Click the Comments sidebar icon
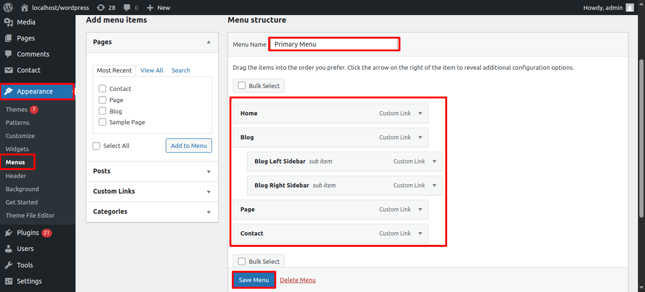This screenshot has width=645, height=292. (8, 54)
